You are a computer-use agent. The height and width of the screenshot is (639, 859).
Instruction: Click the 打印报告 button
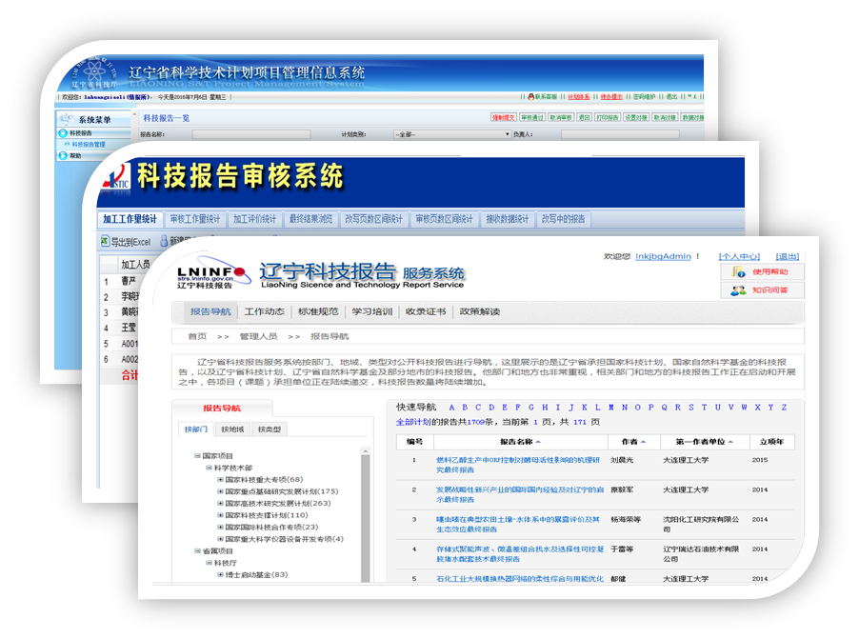pos(608,117)
